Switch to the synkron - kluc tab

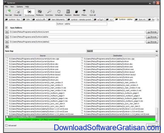(x=13, y=20)
